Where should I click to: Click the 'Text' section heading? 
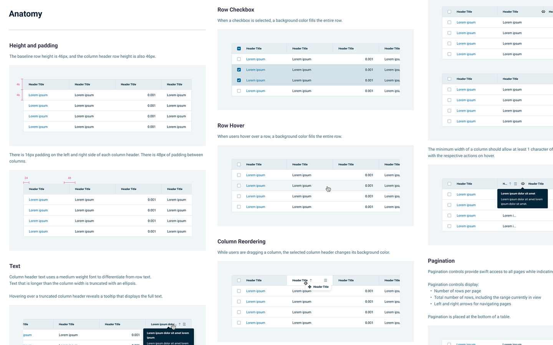(15, 266)
